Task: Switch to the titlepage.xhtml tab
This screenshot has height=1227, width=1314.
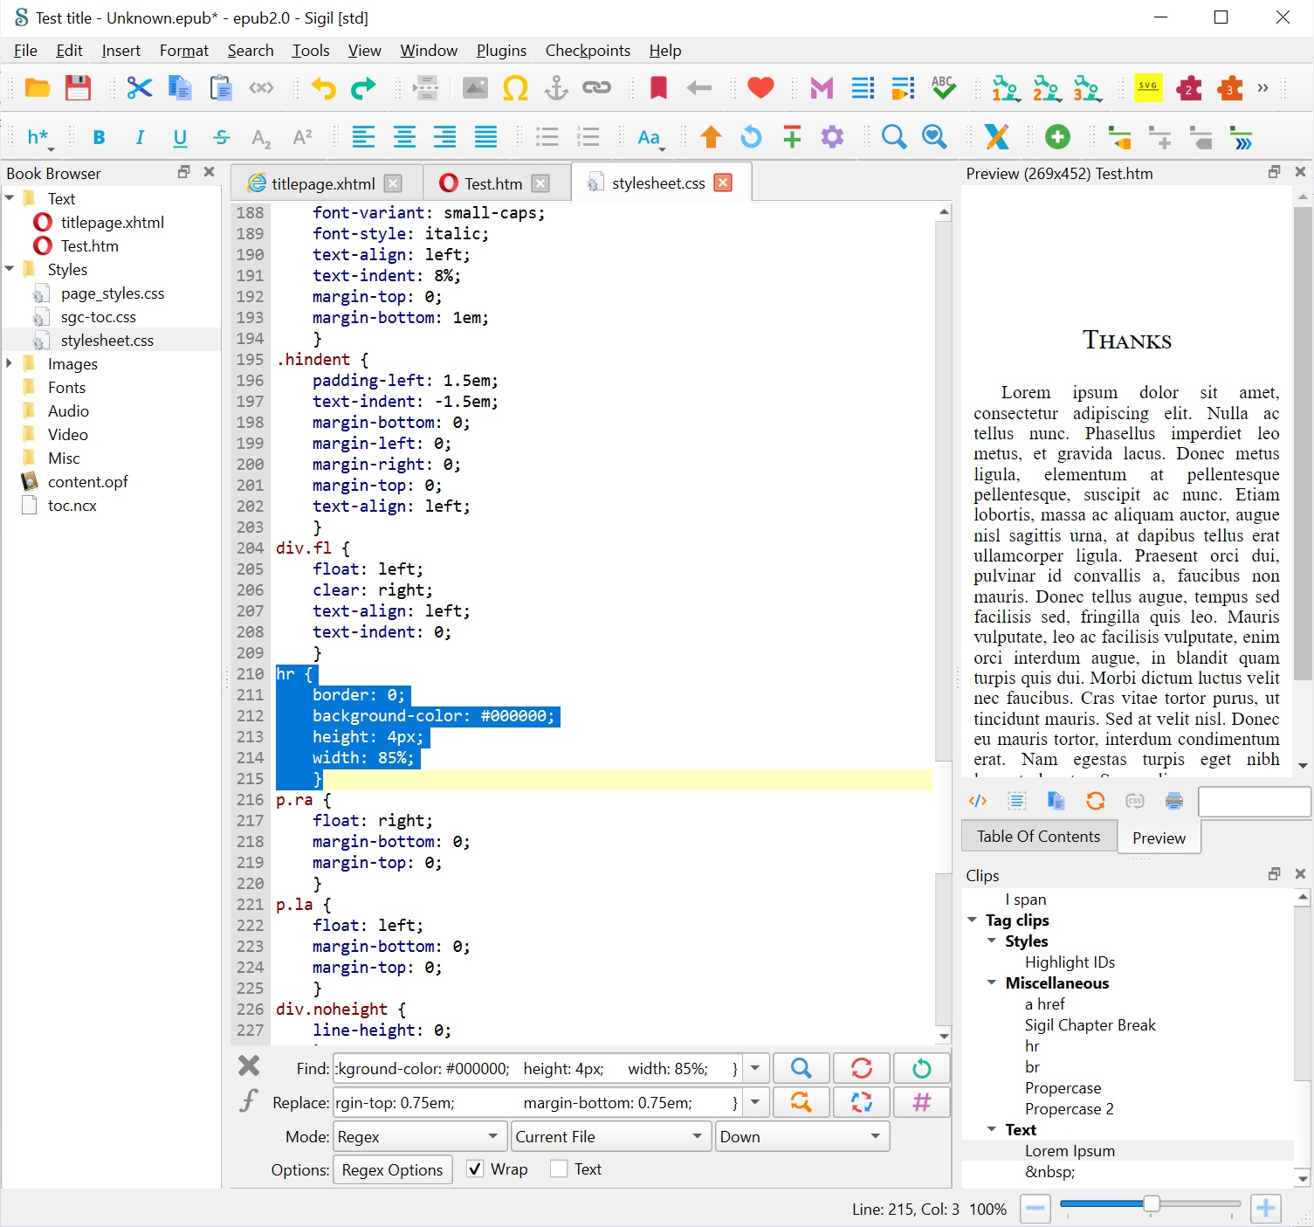Action: point(322,183)
